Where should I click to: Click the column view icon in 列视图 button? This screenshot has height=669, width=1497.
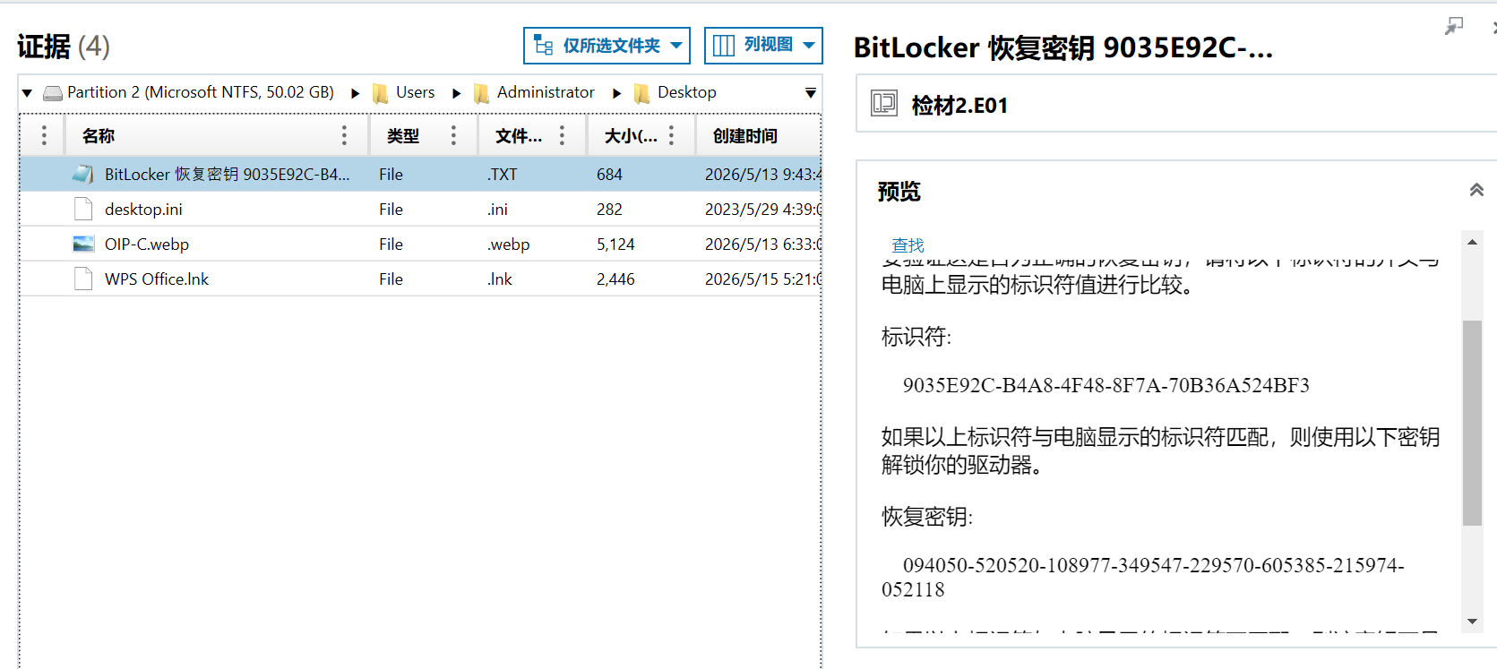click(x=724, y=46)
